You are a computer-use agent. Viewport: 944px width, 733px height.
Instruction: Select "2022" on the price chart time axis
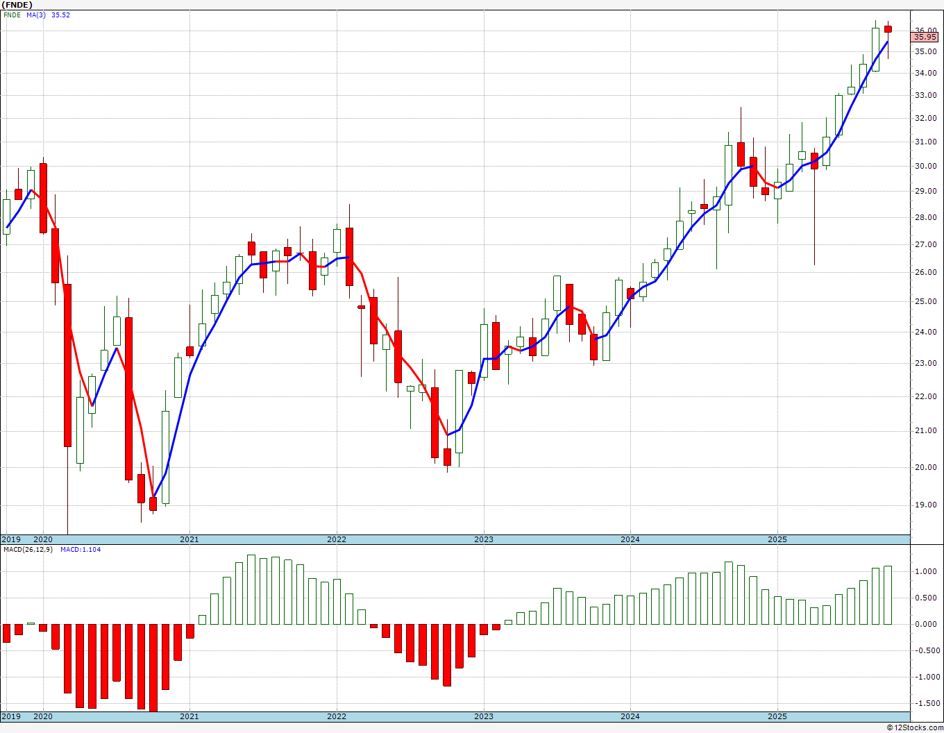click(x=337, y=539)
